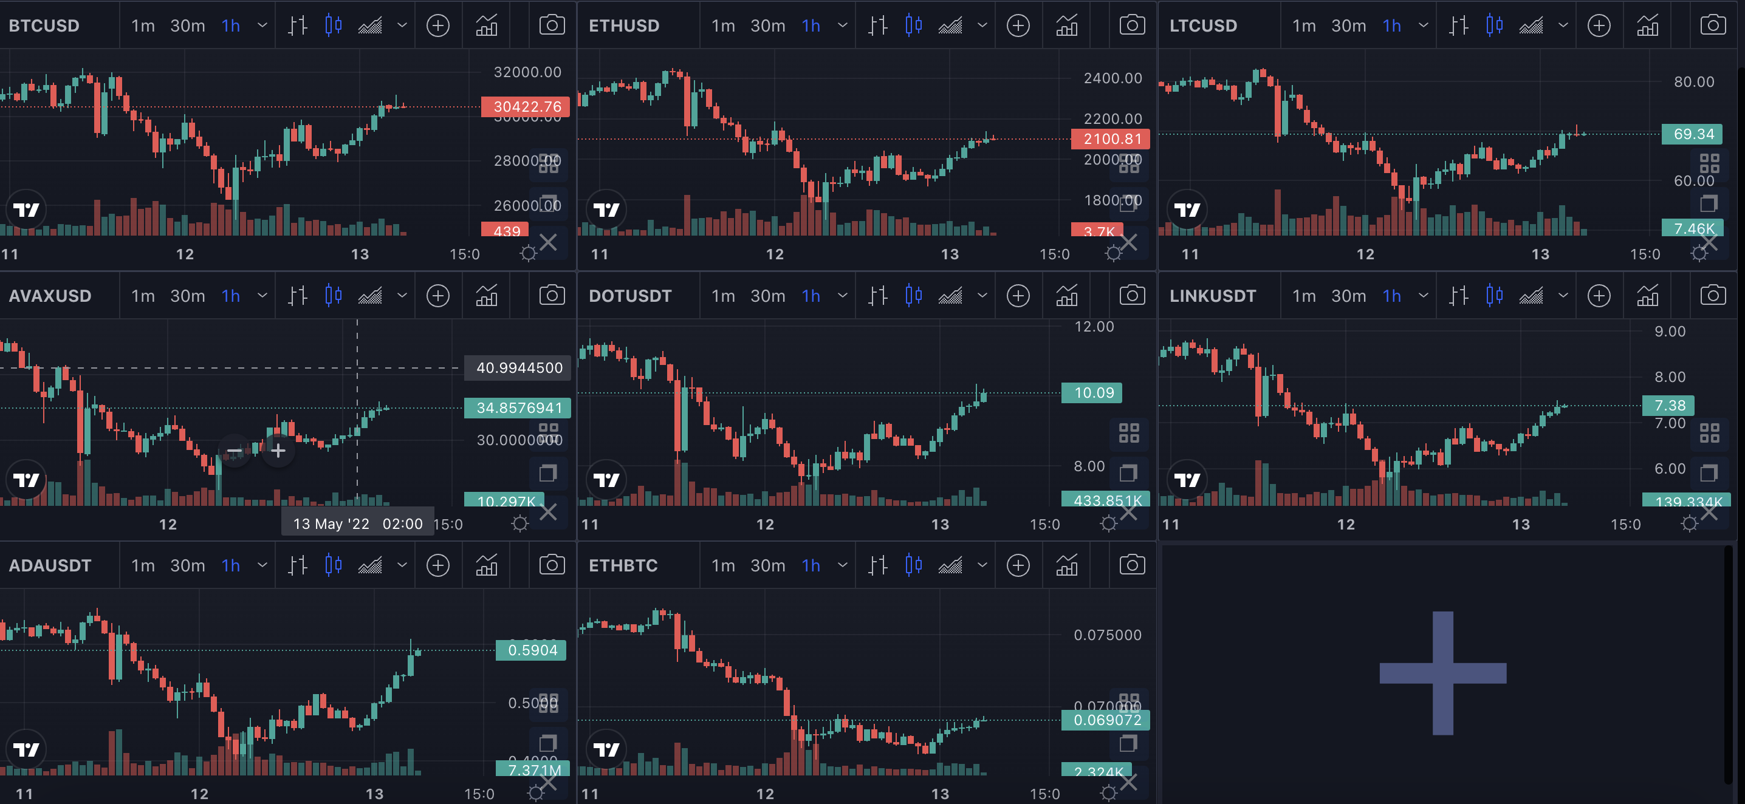
Task: Open the interval dropdown on the ETHBTC chart
Action: [x=842, y=565]
